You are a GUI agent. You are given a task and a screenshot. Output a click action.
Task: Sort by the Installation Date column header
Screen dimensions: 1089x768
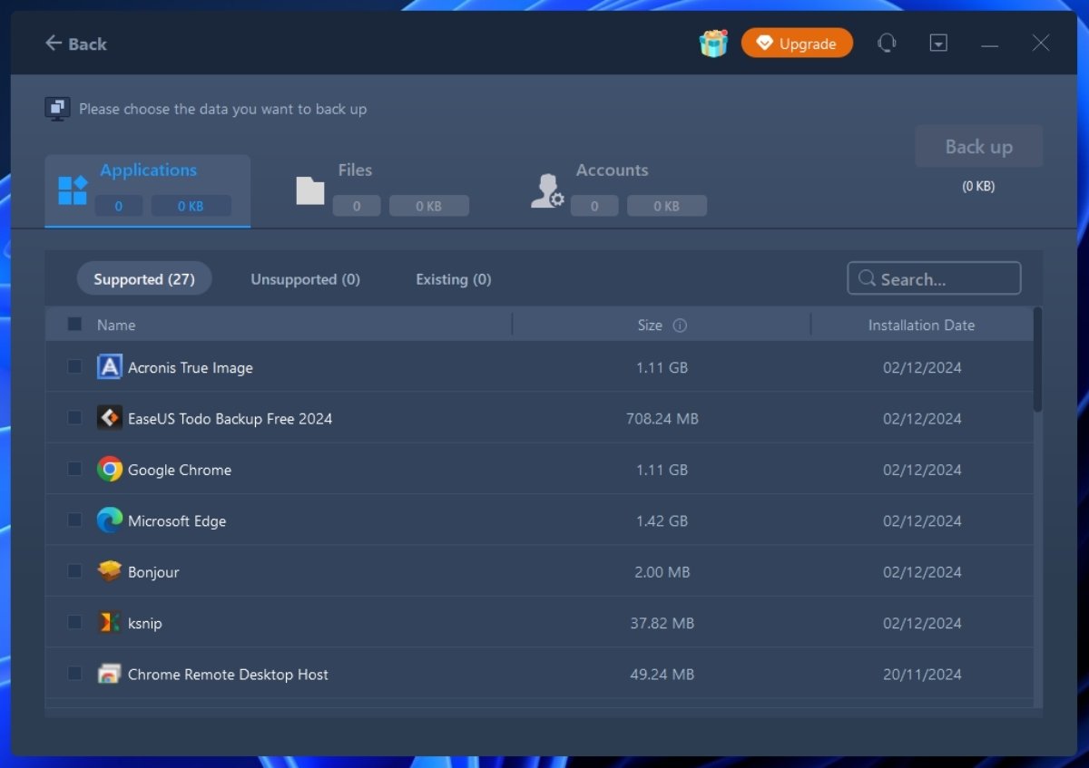click(x=921, y=326)
